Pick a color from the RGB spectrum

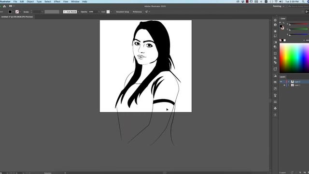click(x=294, y=58)
